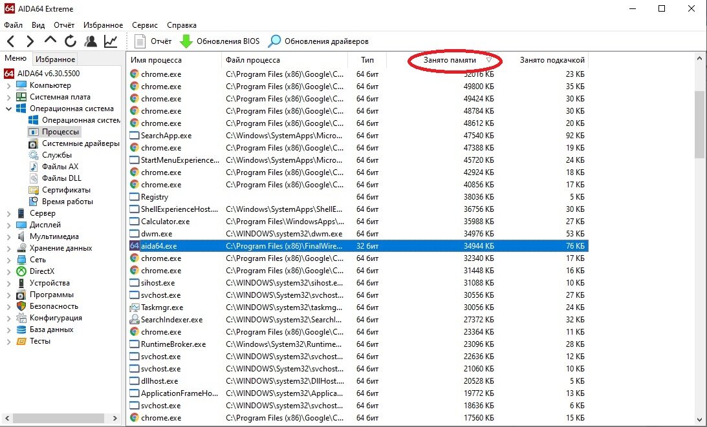Click the Тесты icon in tree

[x=21, y=342]
